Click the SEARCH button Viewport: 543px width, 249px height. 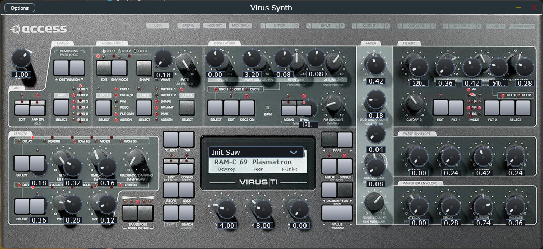pos(186,213)
